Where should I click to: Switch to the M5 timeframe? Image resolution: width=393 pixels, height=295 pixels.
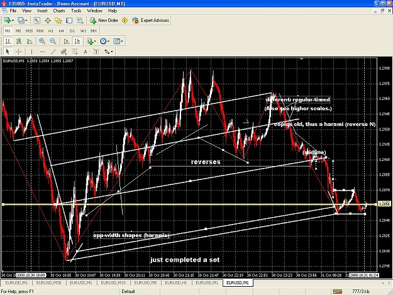(18, 31)
